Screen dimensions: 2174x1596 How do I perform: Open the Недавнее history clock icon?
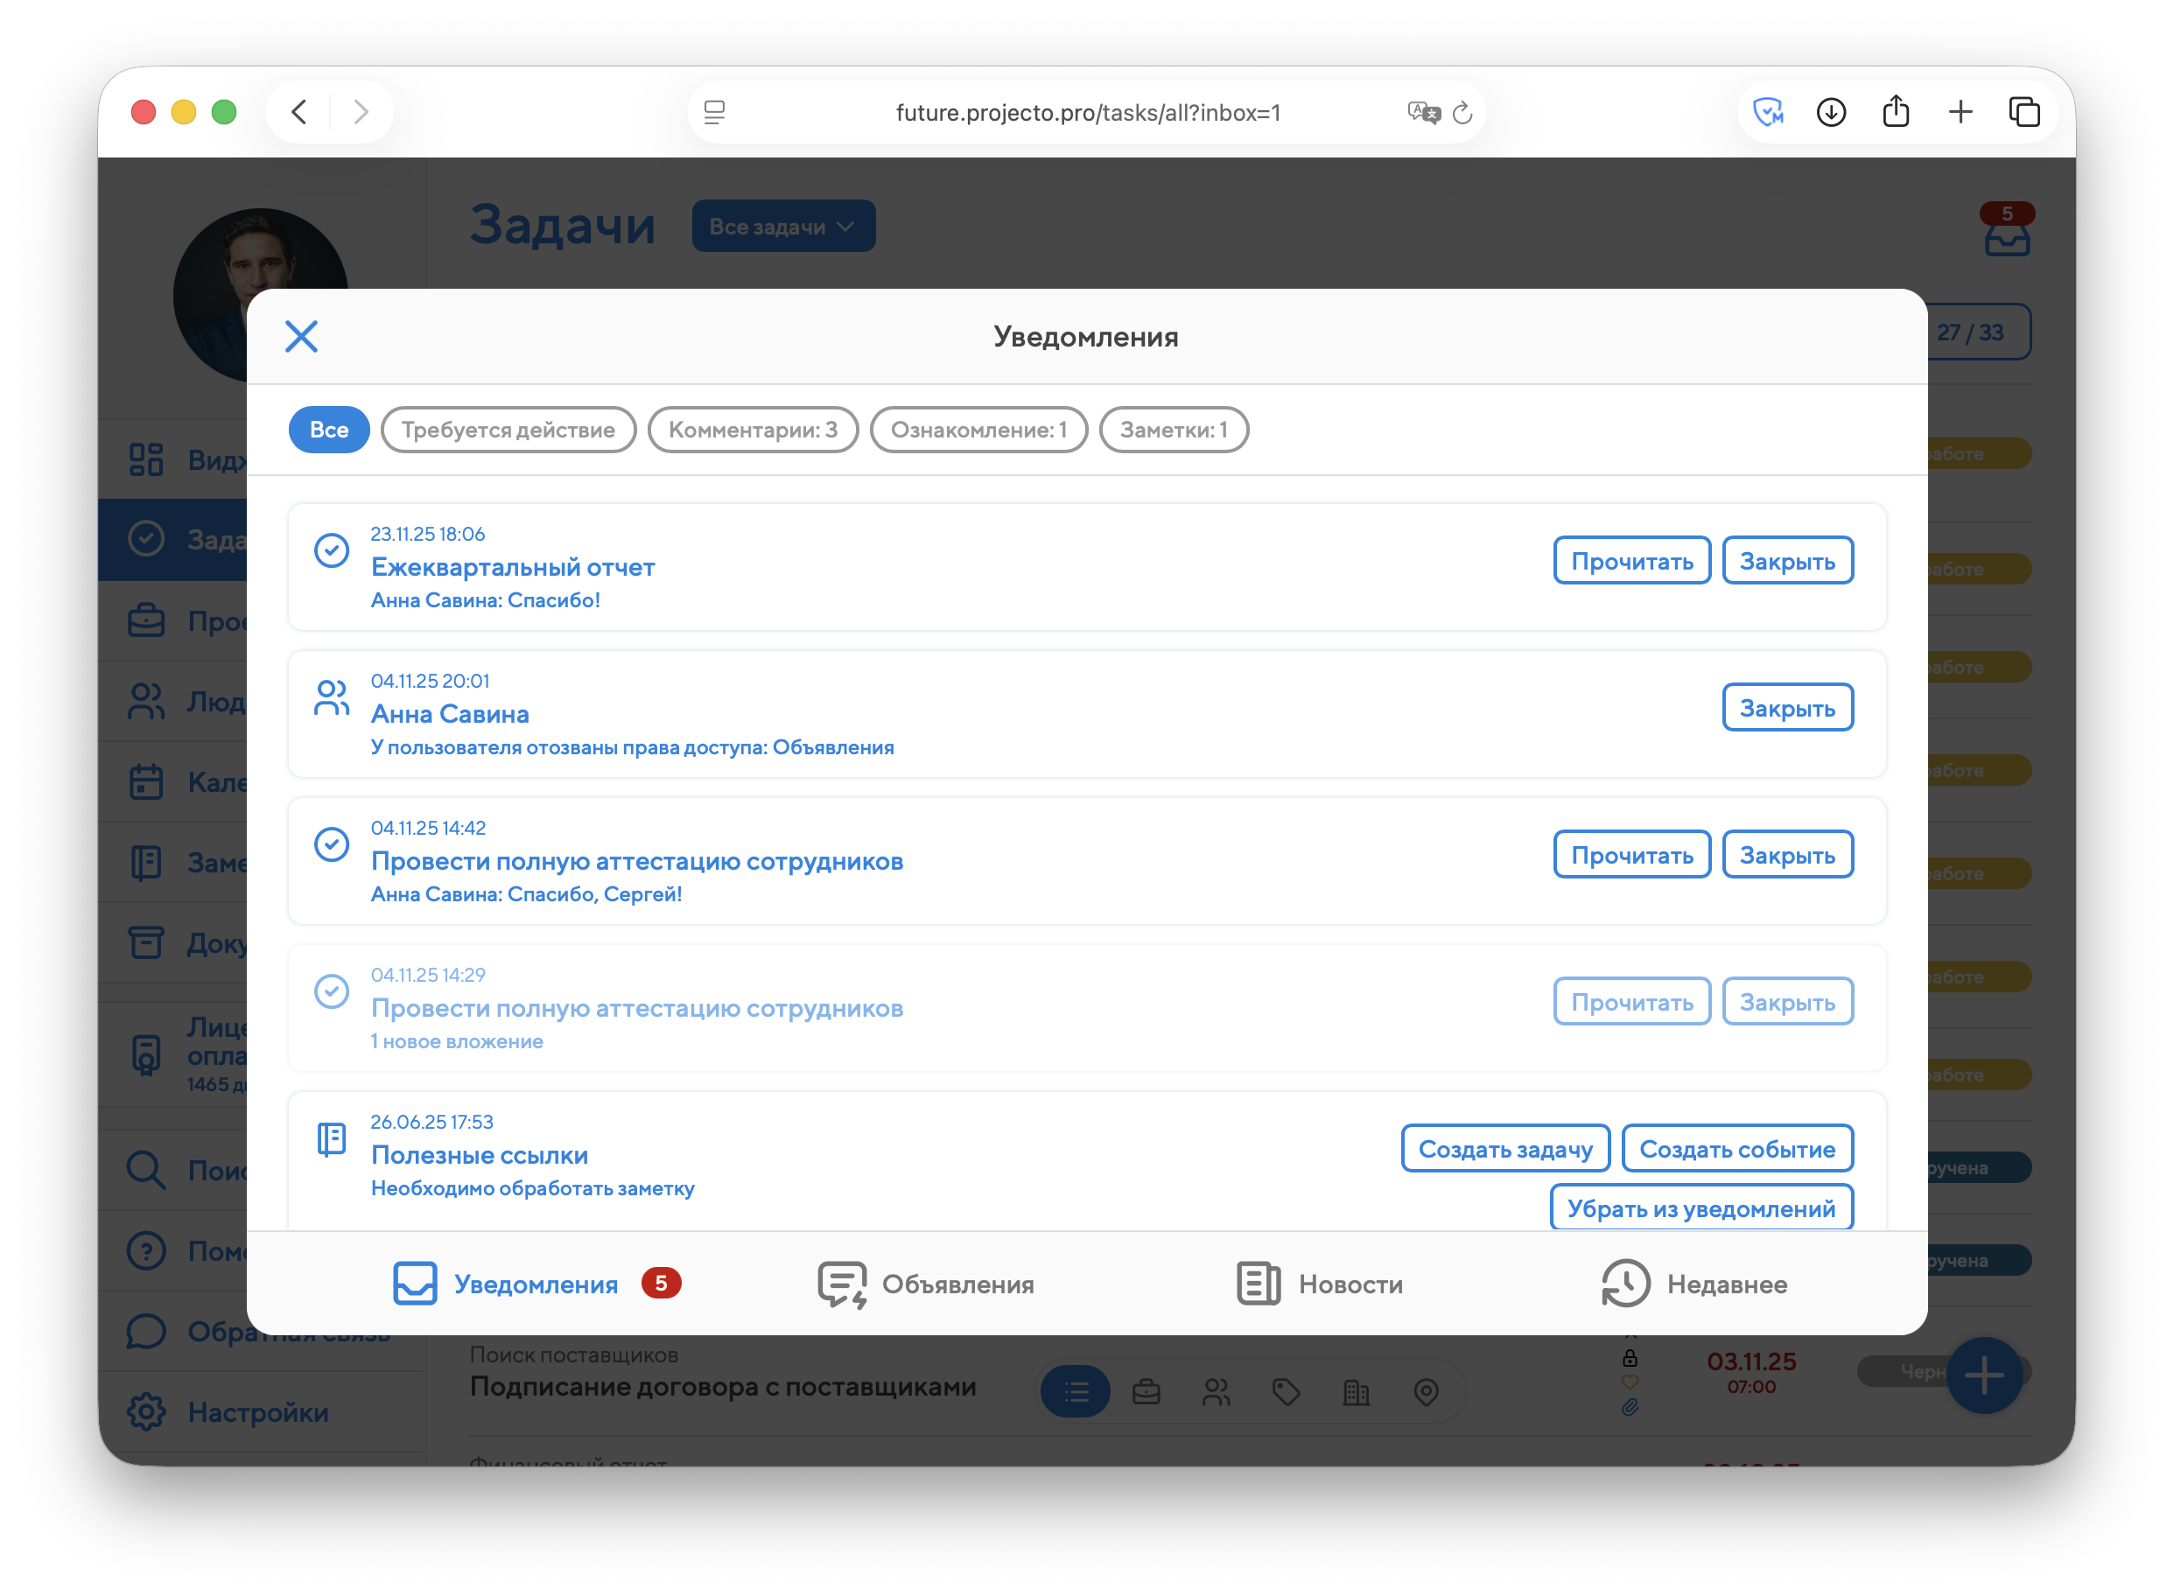click(1625, 1284)
